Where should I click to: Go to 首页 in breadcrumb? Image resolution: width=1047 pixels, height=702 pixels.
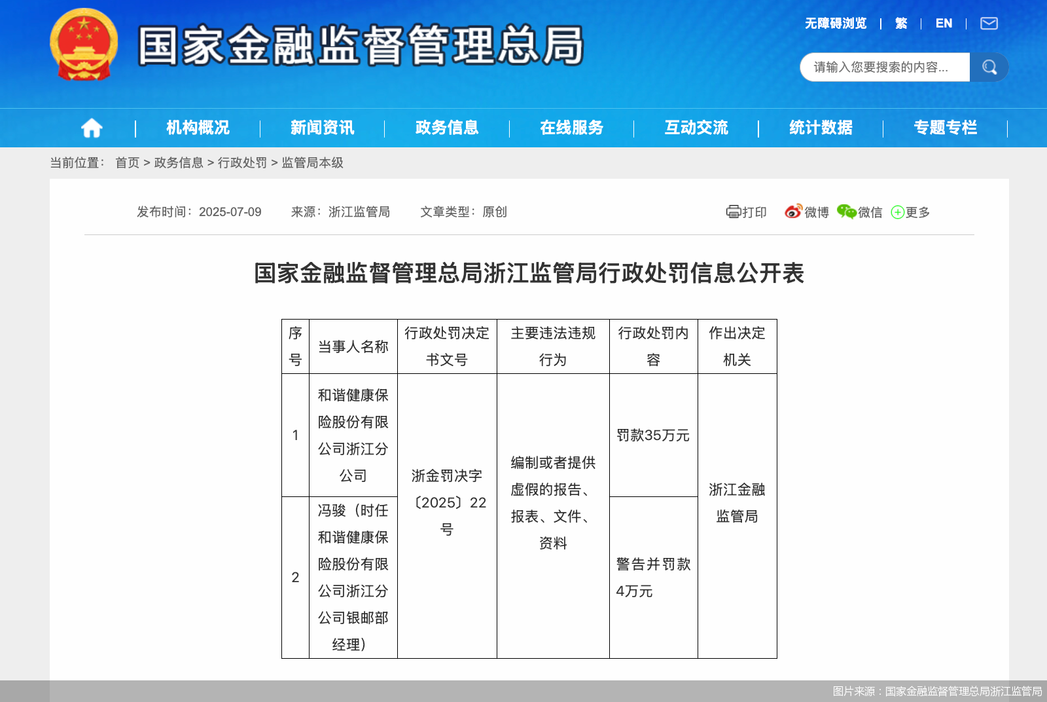(x=128, y=162)
